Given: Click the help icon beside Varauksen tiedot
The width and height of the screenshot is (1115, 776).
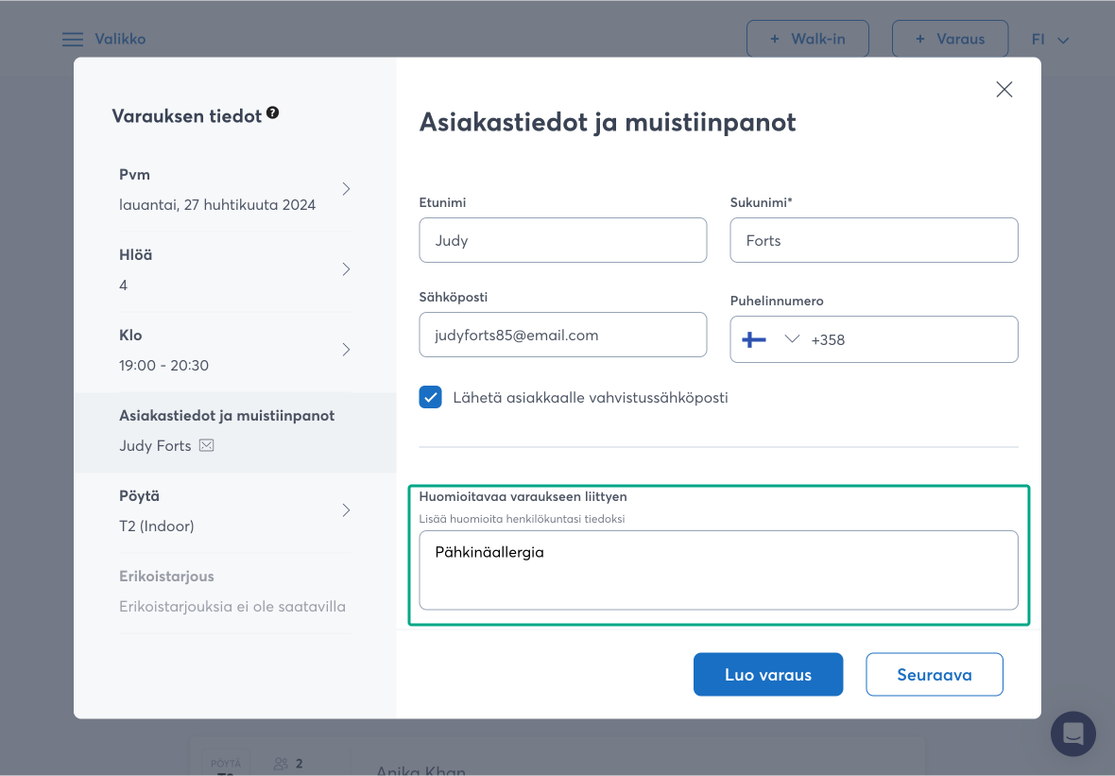Looking at the screenshot, I should (x=272, y=112).
